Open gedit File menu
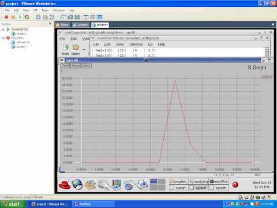277x208 pixels. coord(62,39)
